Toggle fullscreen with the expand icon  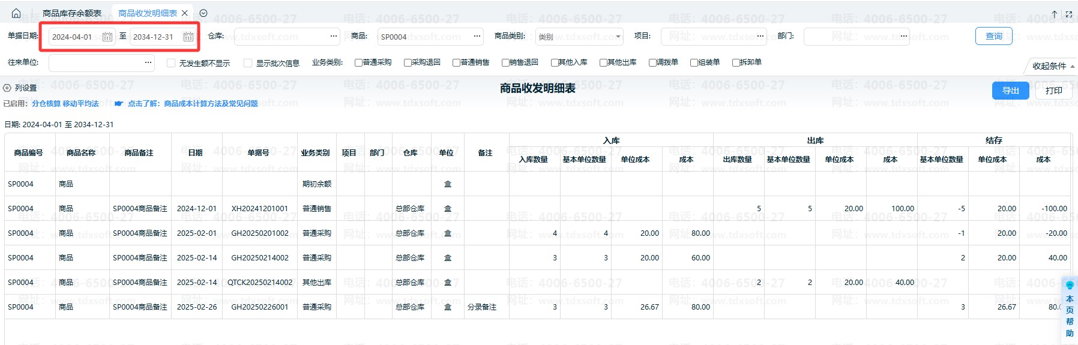pos(1068,14)
